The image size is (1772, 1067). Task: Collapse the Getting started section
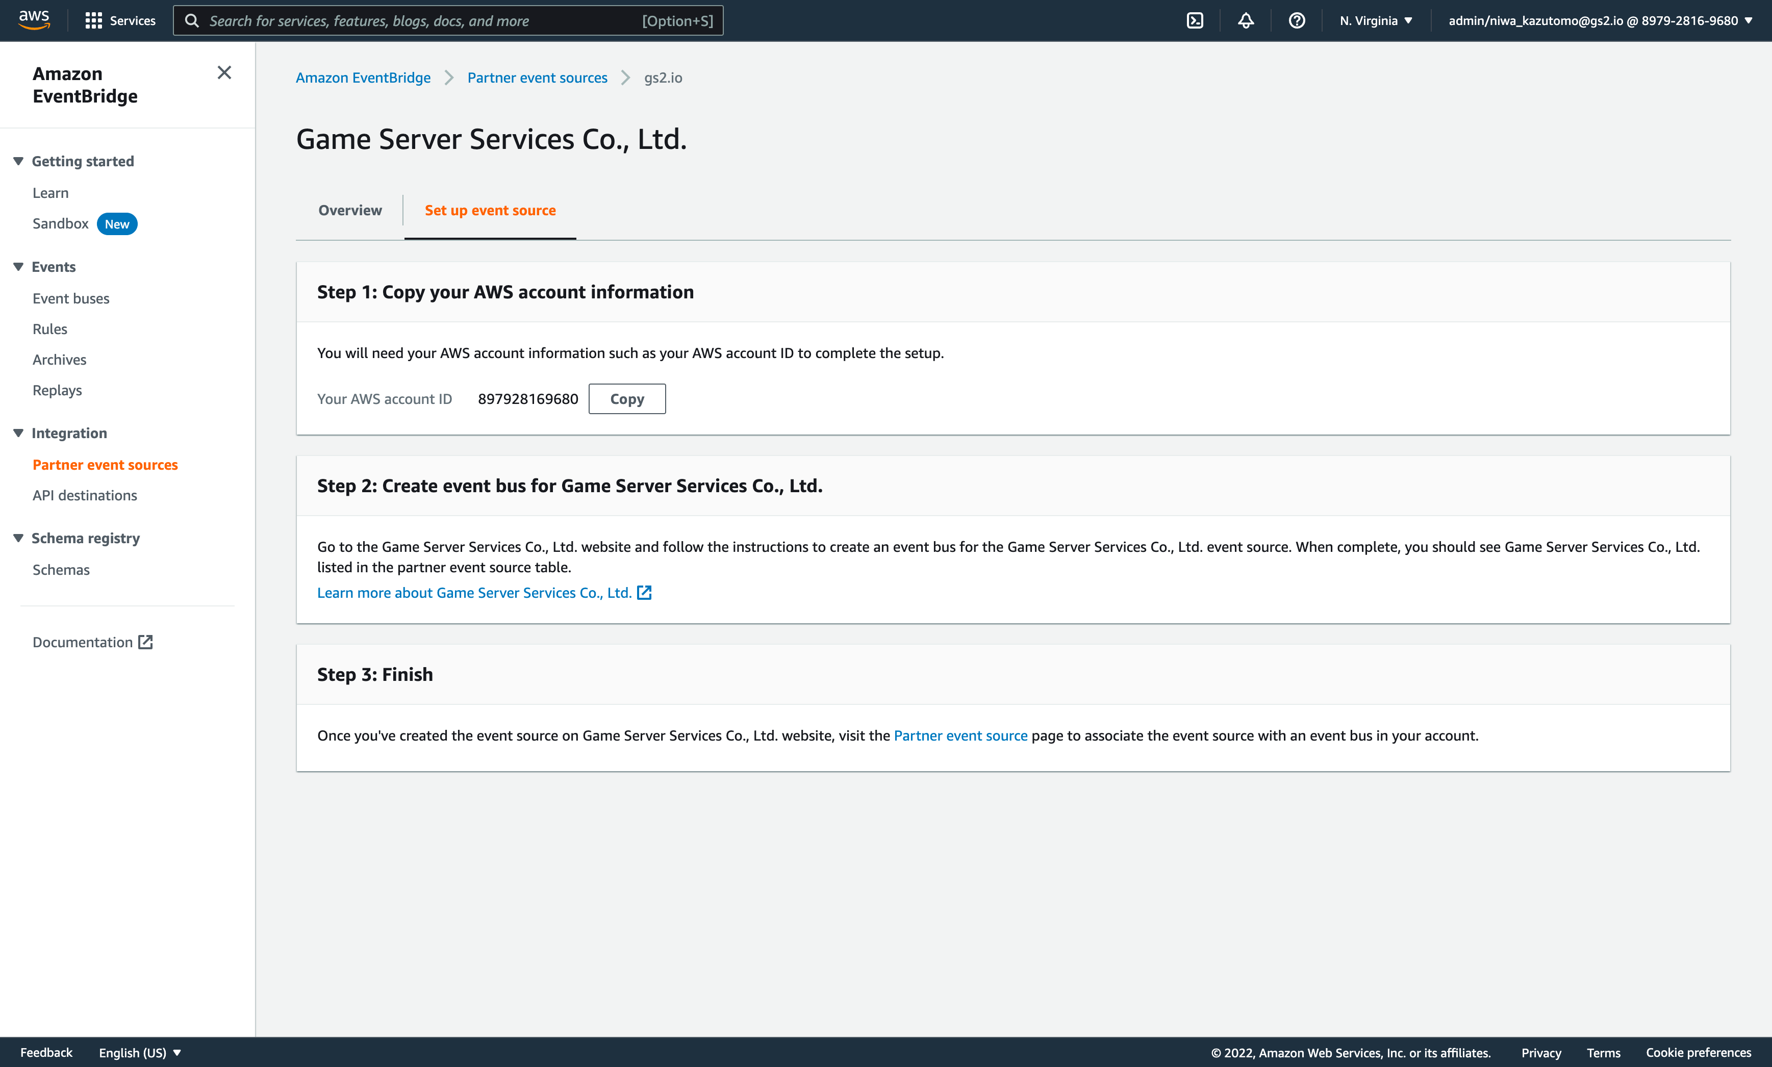(19, 161)
